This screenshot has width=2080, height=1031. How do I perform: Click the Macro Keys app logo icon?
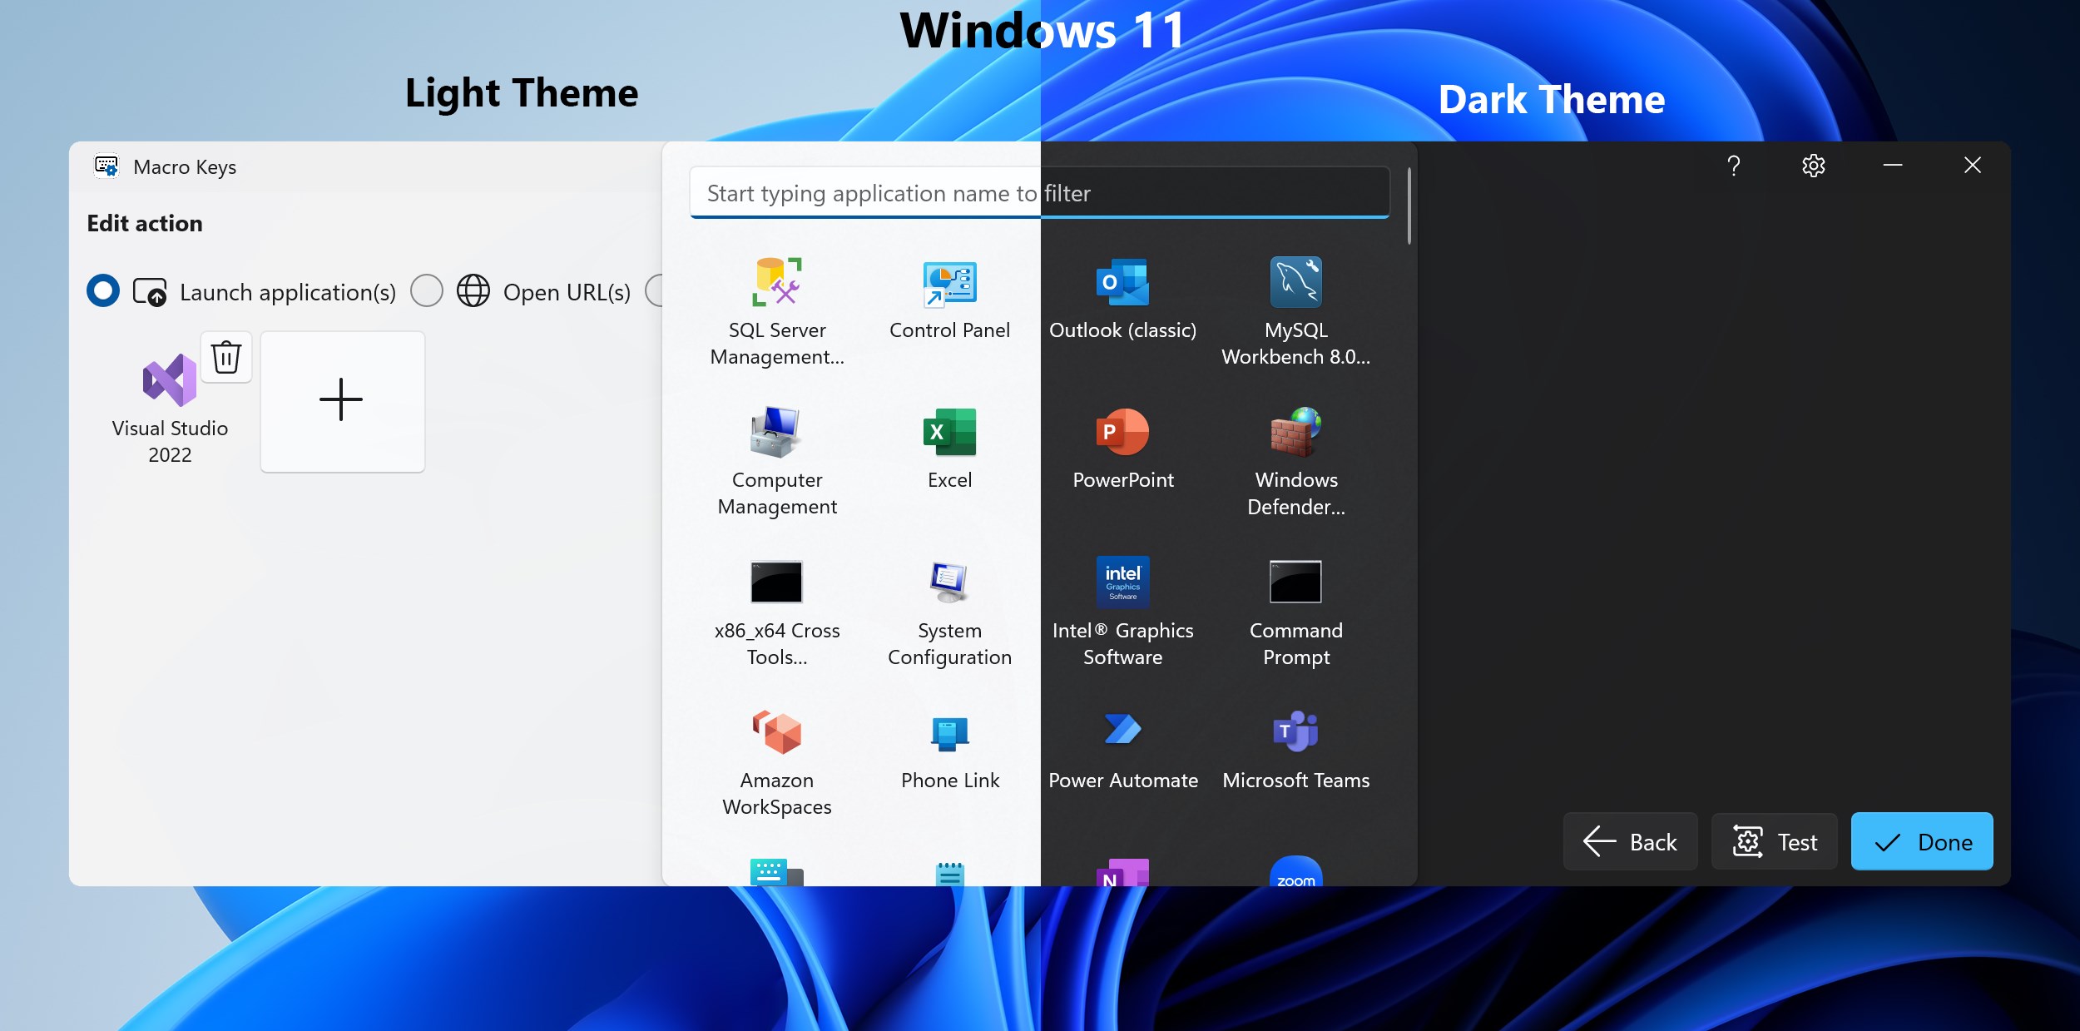click(106, 166)
